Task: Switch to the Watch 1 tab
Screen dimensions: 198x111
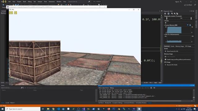Action: (x=12, y=103)
